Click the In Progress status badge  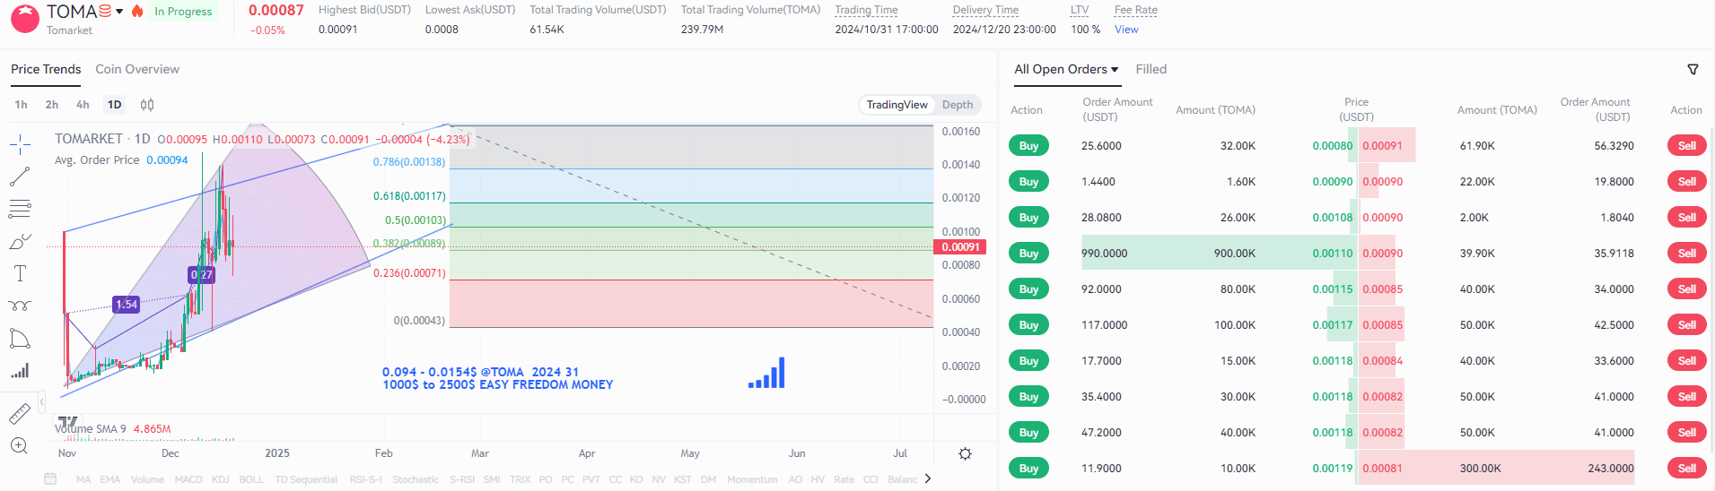pyautogui.click(x=183, y=12)
